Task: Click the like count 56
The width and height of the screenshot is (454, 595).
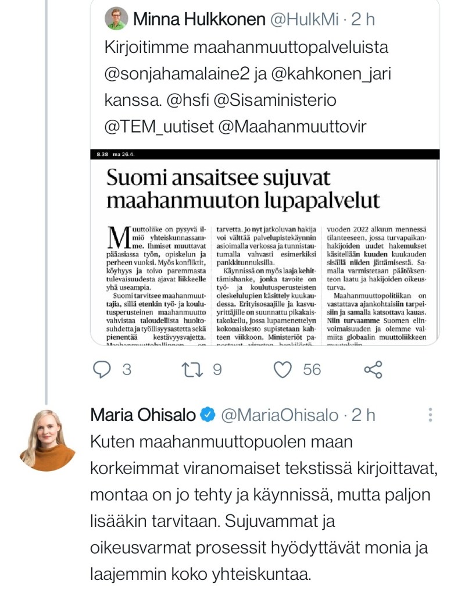Action: [312, 369]
